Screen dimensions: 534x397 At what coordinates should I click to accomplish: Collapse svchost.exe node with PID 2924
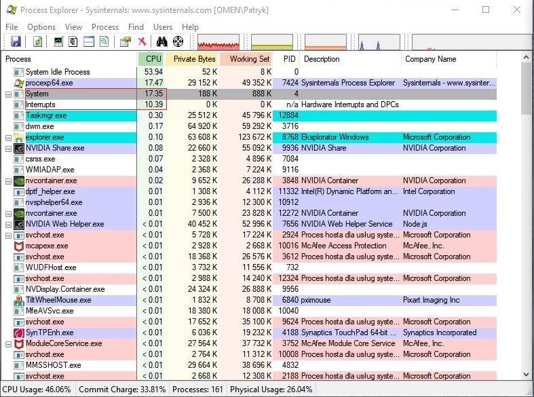8,235
